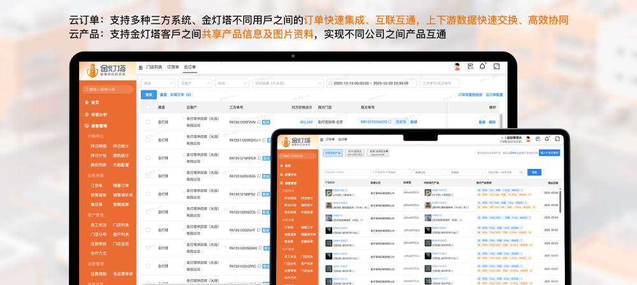
Task: Open the account dropdown arrow on the tablet
Action: click(502, 138)
